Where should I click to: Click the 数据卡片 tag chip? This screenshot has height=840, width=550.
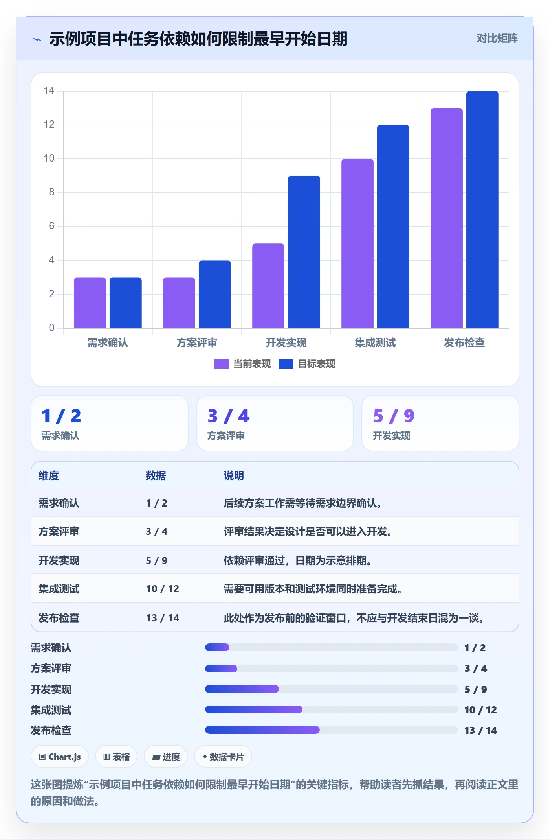[x=223, y=757]
